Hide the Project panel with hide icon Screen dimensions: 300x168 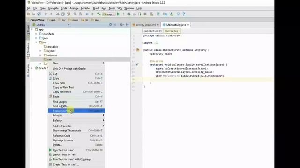click(x=127, y=25)
